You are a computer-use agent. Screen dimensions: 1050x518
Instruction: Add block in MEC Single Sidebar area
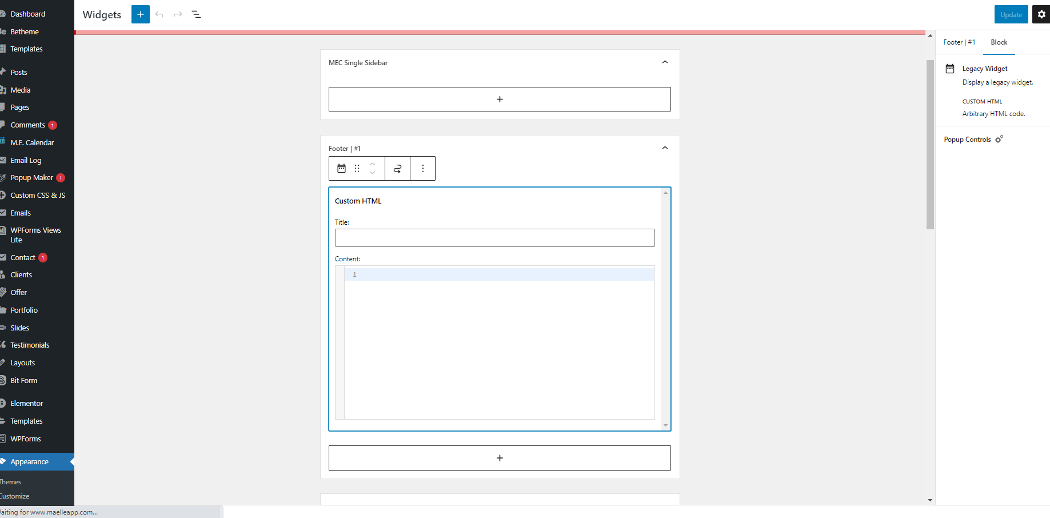[x=500, y=99]
